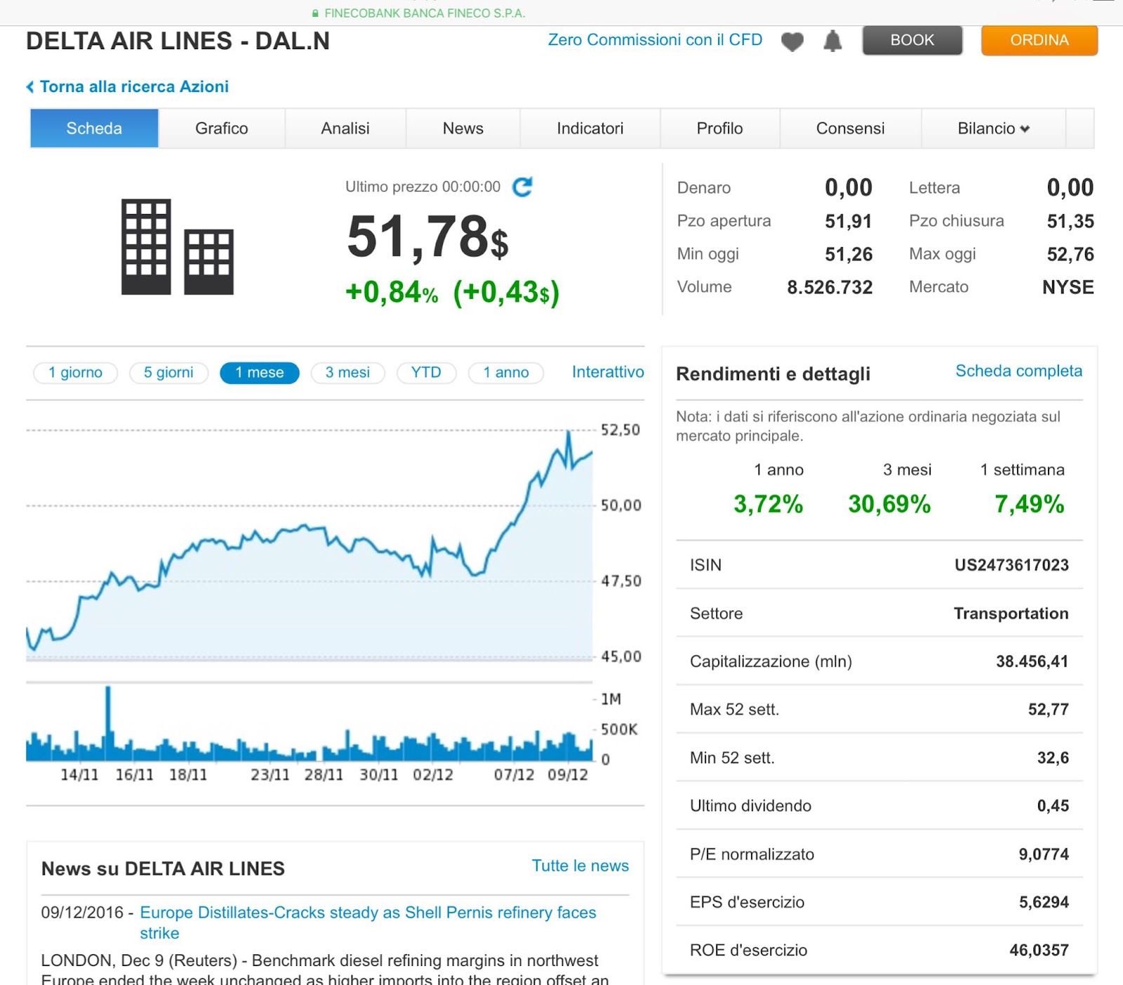Expand the Bilancio dropdown tab
The image size is (1123, 985).
pos(993,128)
